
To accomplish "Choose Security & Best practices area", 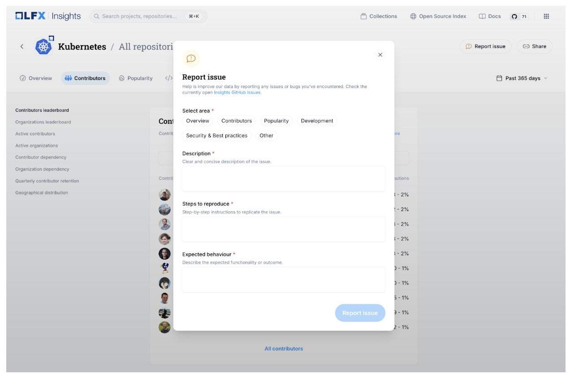I will click(x=216, y=136).
